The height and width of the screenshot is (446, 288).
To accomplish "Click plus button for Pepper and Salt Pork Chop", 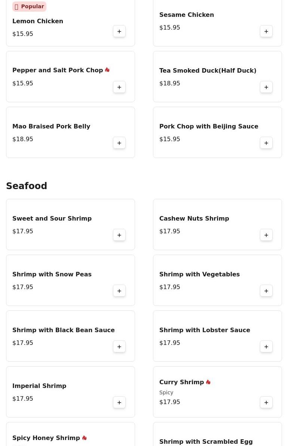I will point(119,87).
